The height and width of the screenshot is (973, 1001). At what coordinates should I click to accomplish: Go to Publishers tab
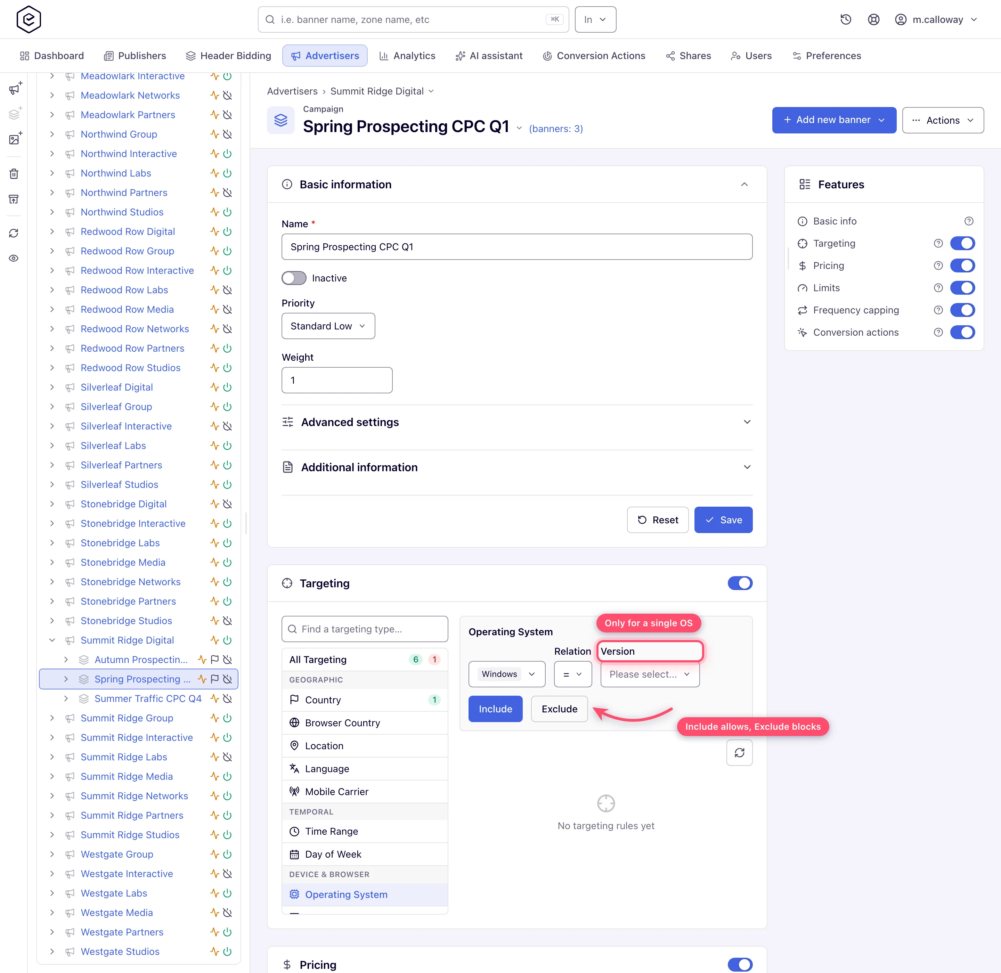point(135,56)
